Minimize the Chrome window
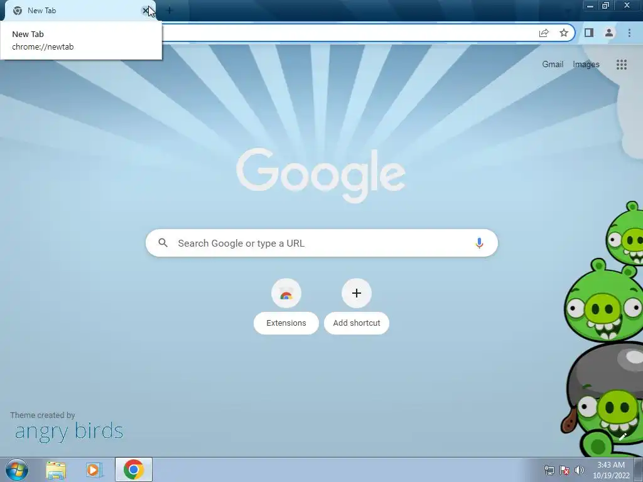Screen dimensions: 643x482 (x=590, y=6)
